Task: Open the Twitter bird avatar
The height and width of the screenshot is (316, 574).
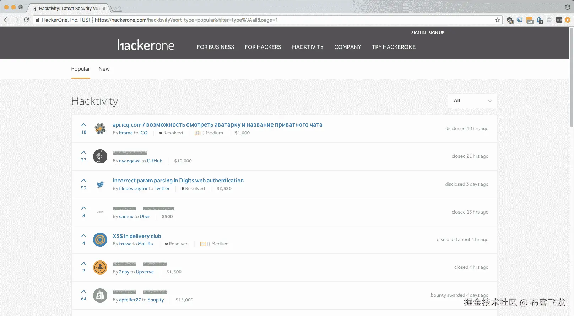Action: tap(100, 184)
